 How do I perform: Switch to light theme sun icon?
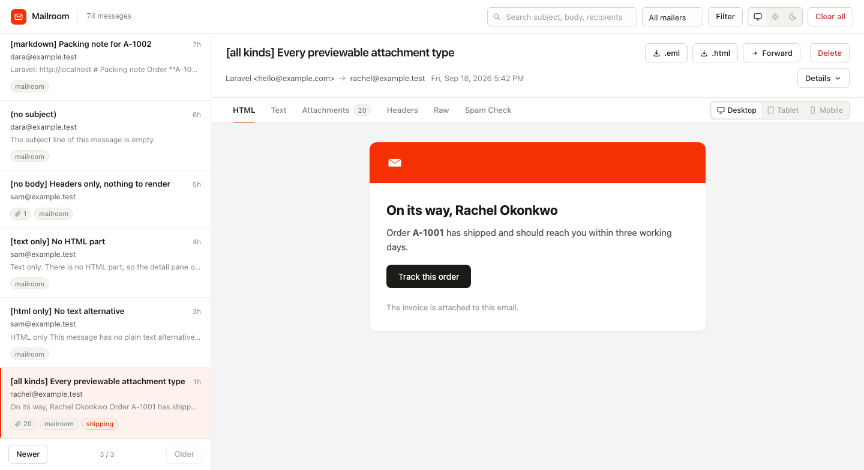[x=775, y=17]
